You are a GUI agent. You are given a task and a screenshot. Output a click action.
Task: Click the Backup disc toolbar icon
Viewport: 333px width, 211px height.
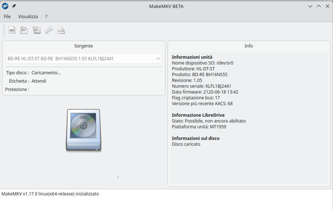point(37,30)
